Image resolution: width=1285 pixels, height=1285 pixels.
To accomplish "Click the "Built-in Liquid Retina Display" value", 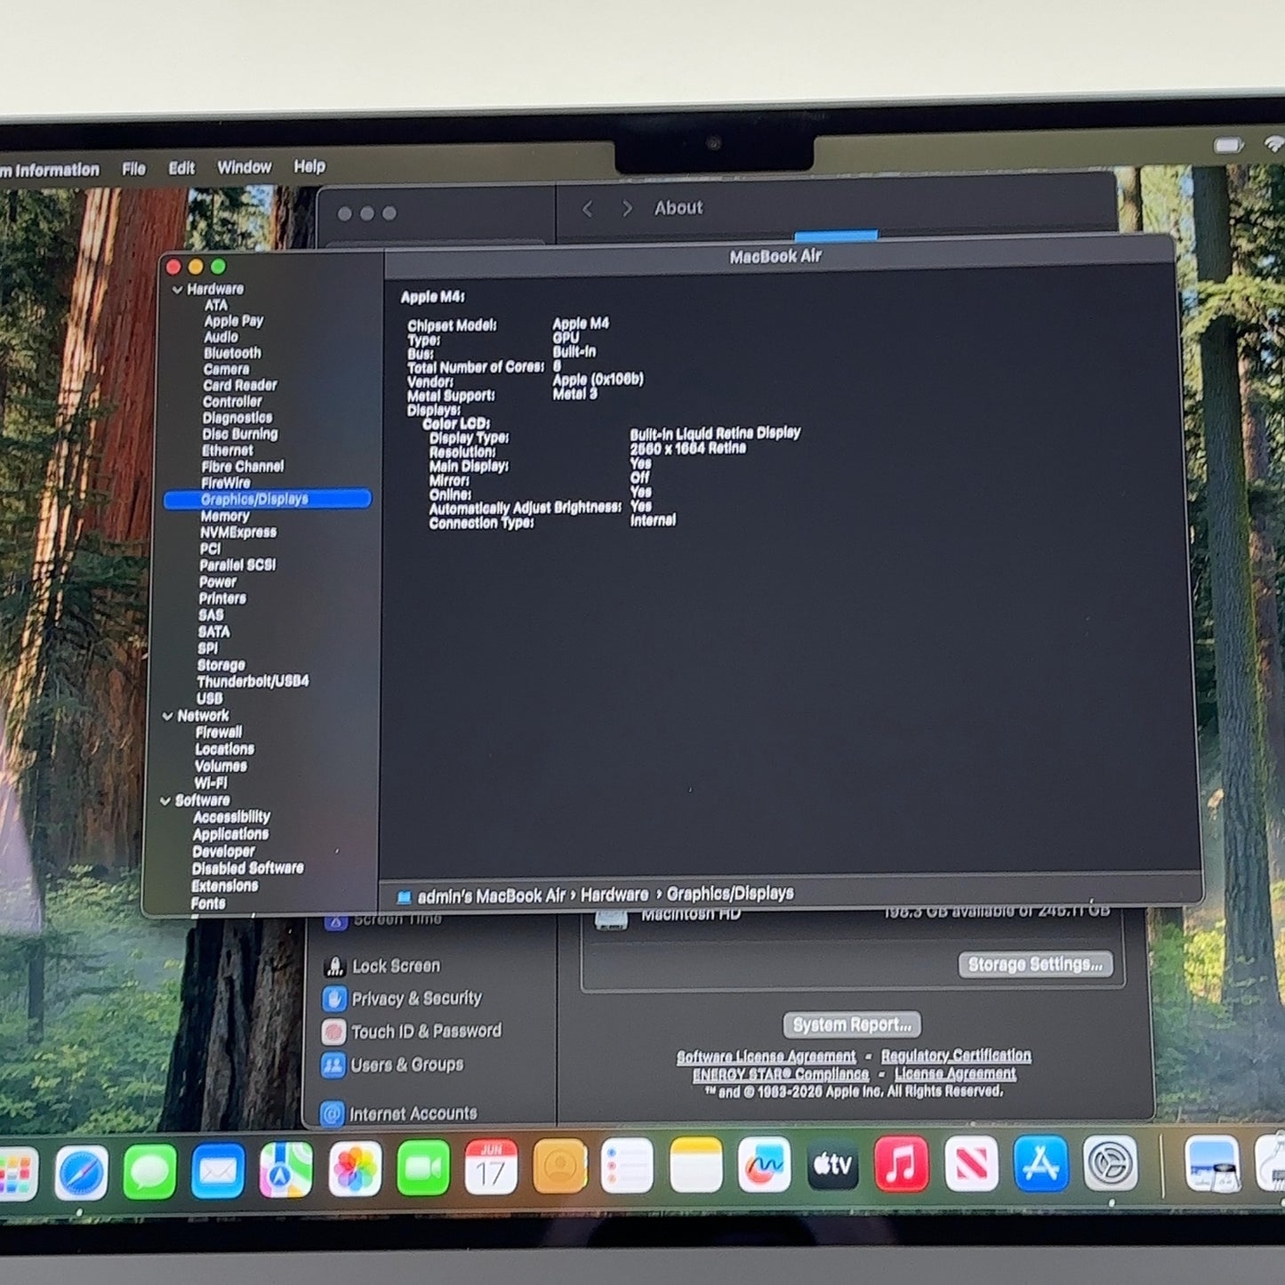I will (715, 433).
